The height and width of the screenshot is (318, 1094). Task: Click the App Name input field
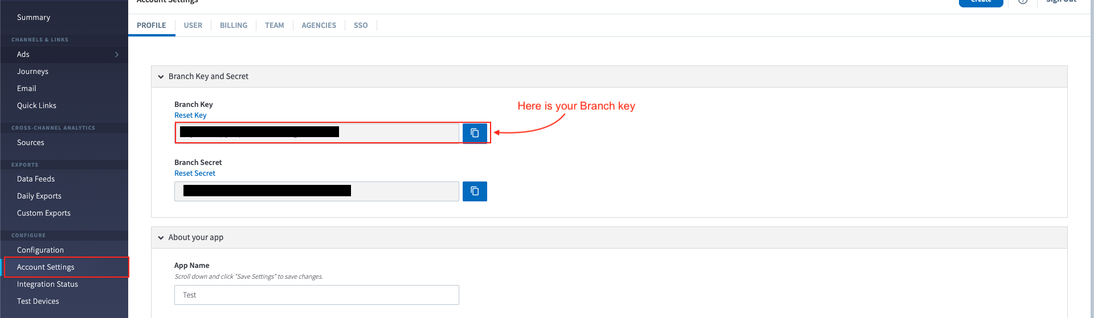coord(316,295)
